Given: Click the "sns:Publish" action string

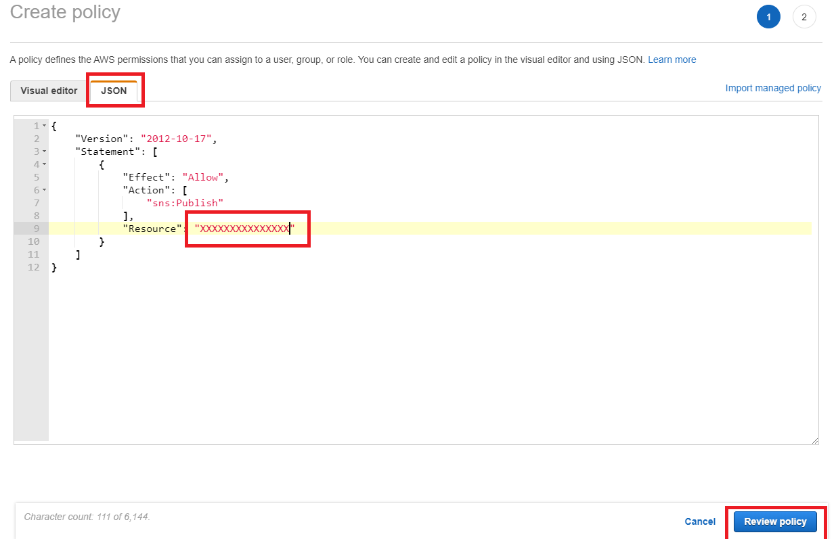Looking at the screenshot, I should click(x=184, y=203).
